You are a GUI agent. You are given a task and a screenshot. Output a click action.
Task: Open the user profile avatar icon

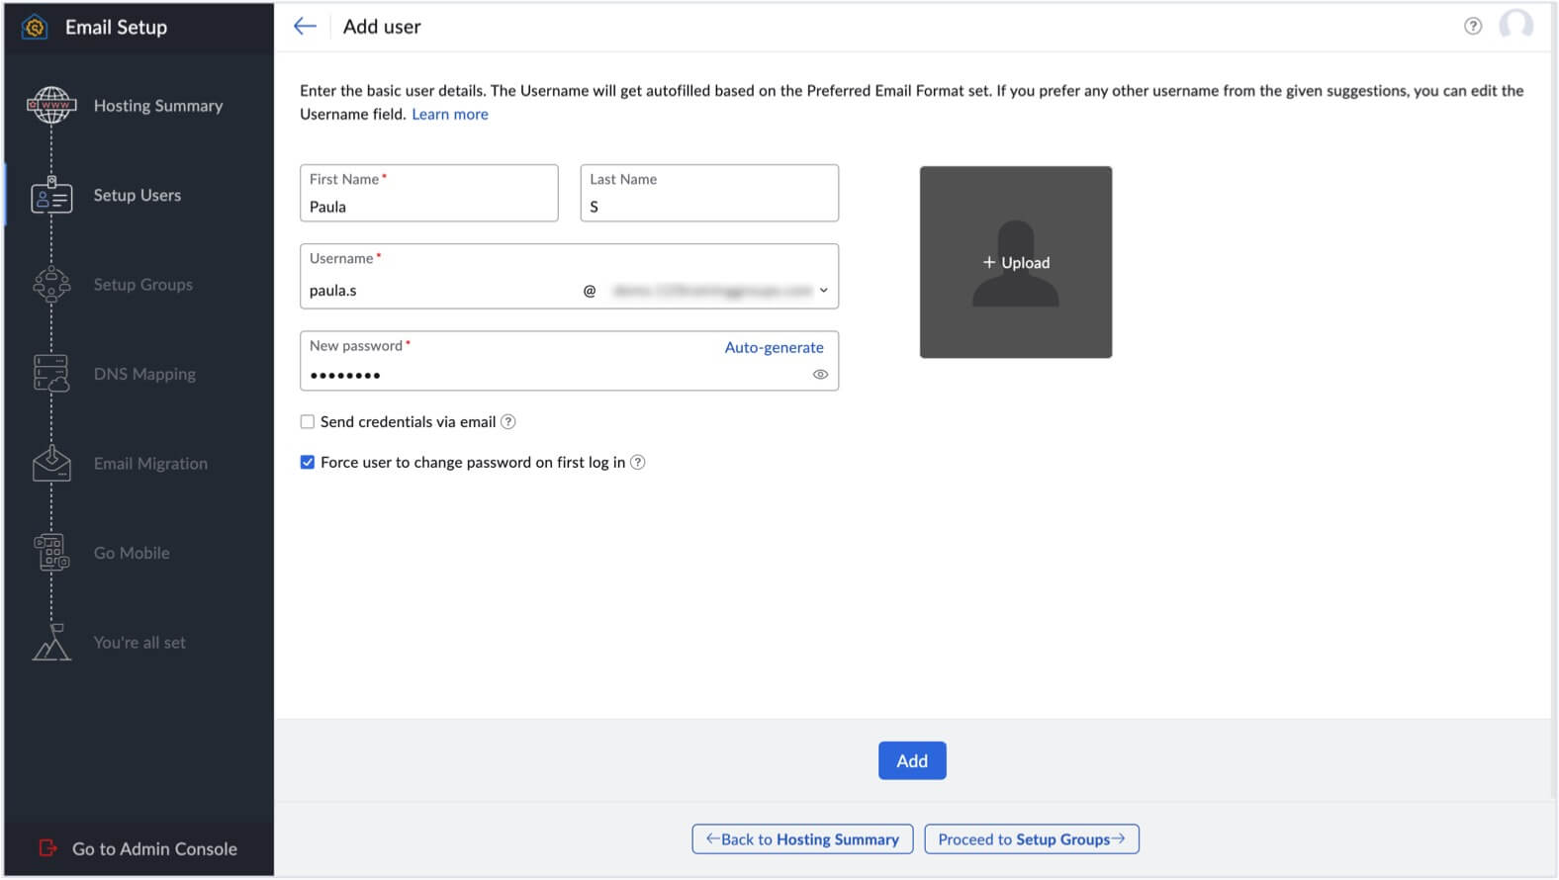[x=1515, y=26]
